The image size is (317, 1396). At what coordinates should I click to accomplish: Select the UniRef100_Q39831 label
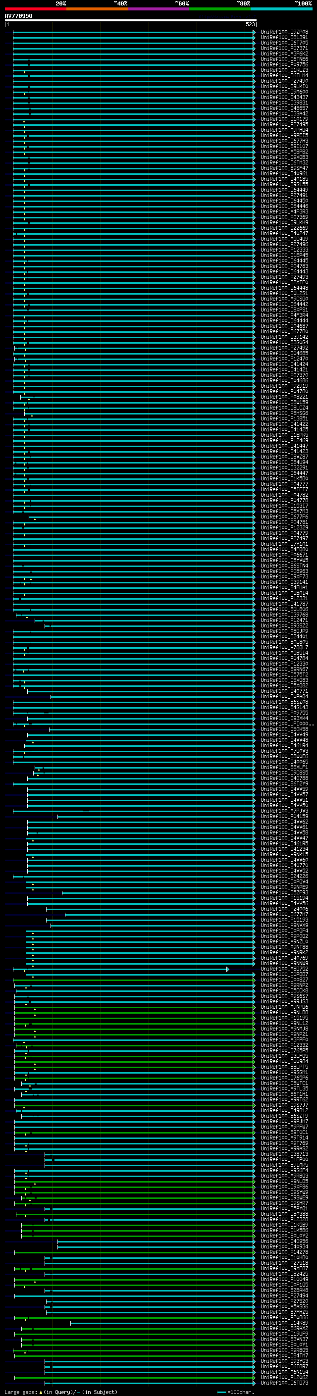click(x=284, y=103)
